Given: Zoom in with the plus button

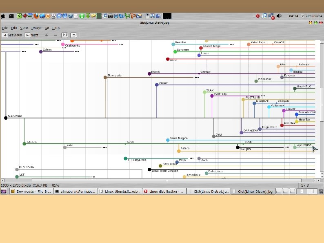Looking at the screenshot, I should [x=47, y=35].
